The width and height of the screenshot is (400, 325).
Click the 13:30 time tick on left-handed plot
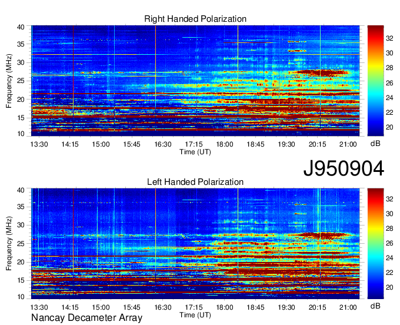[39, 307]
